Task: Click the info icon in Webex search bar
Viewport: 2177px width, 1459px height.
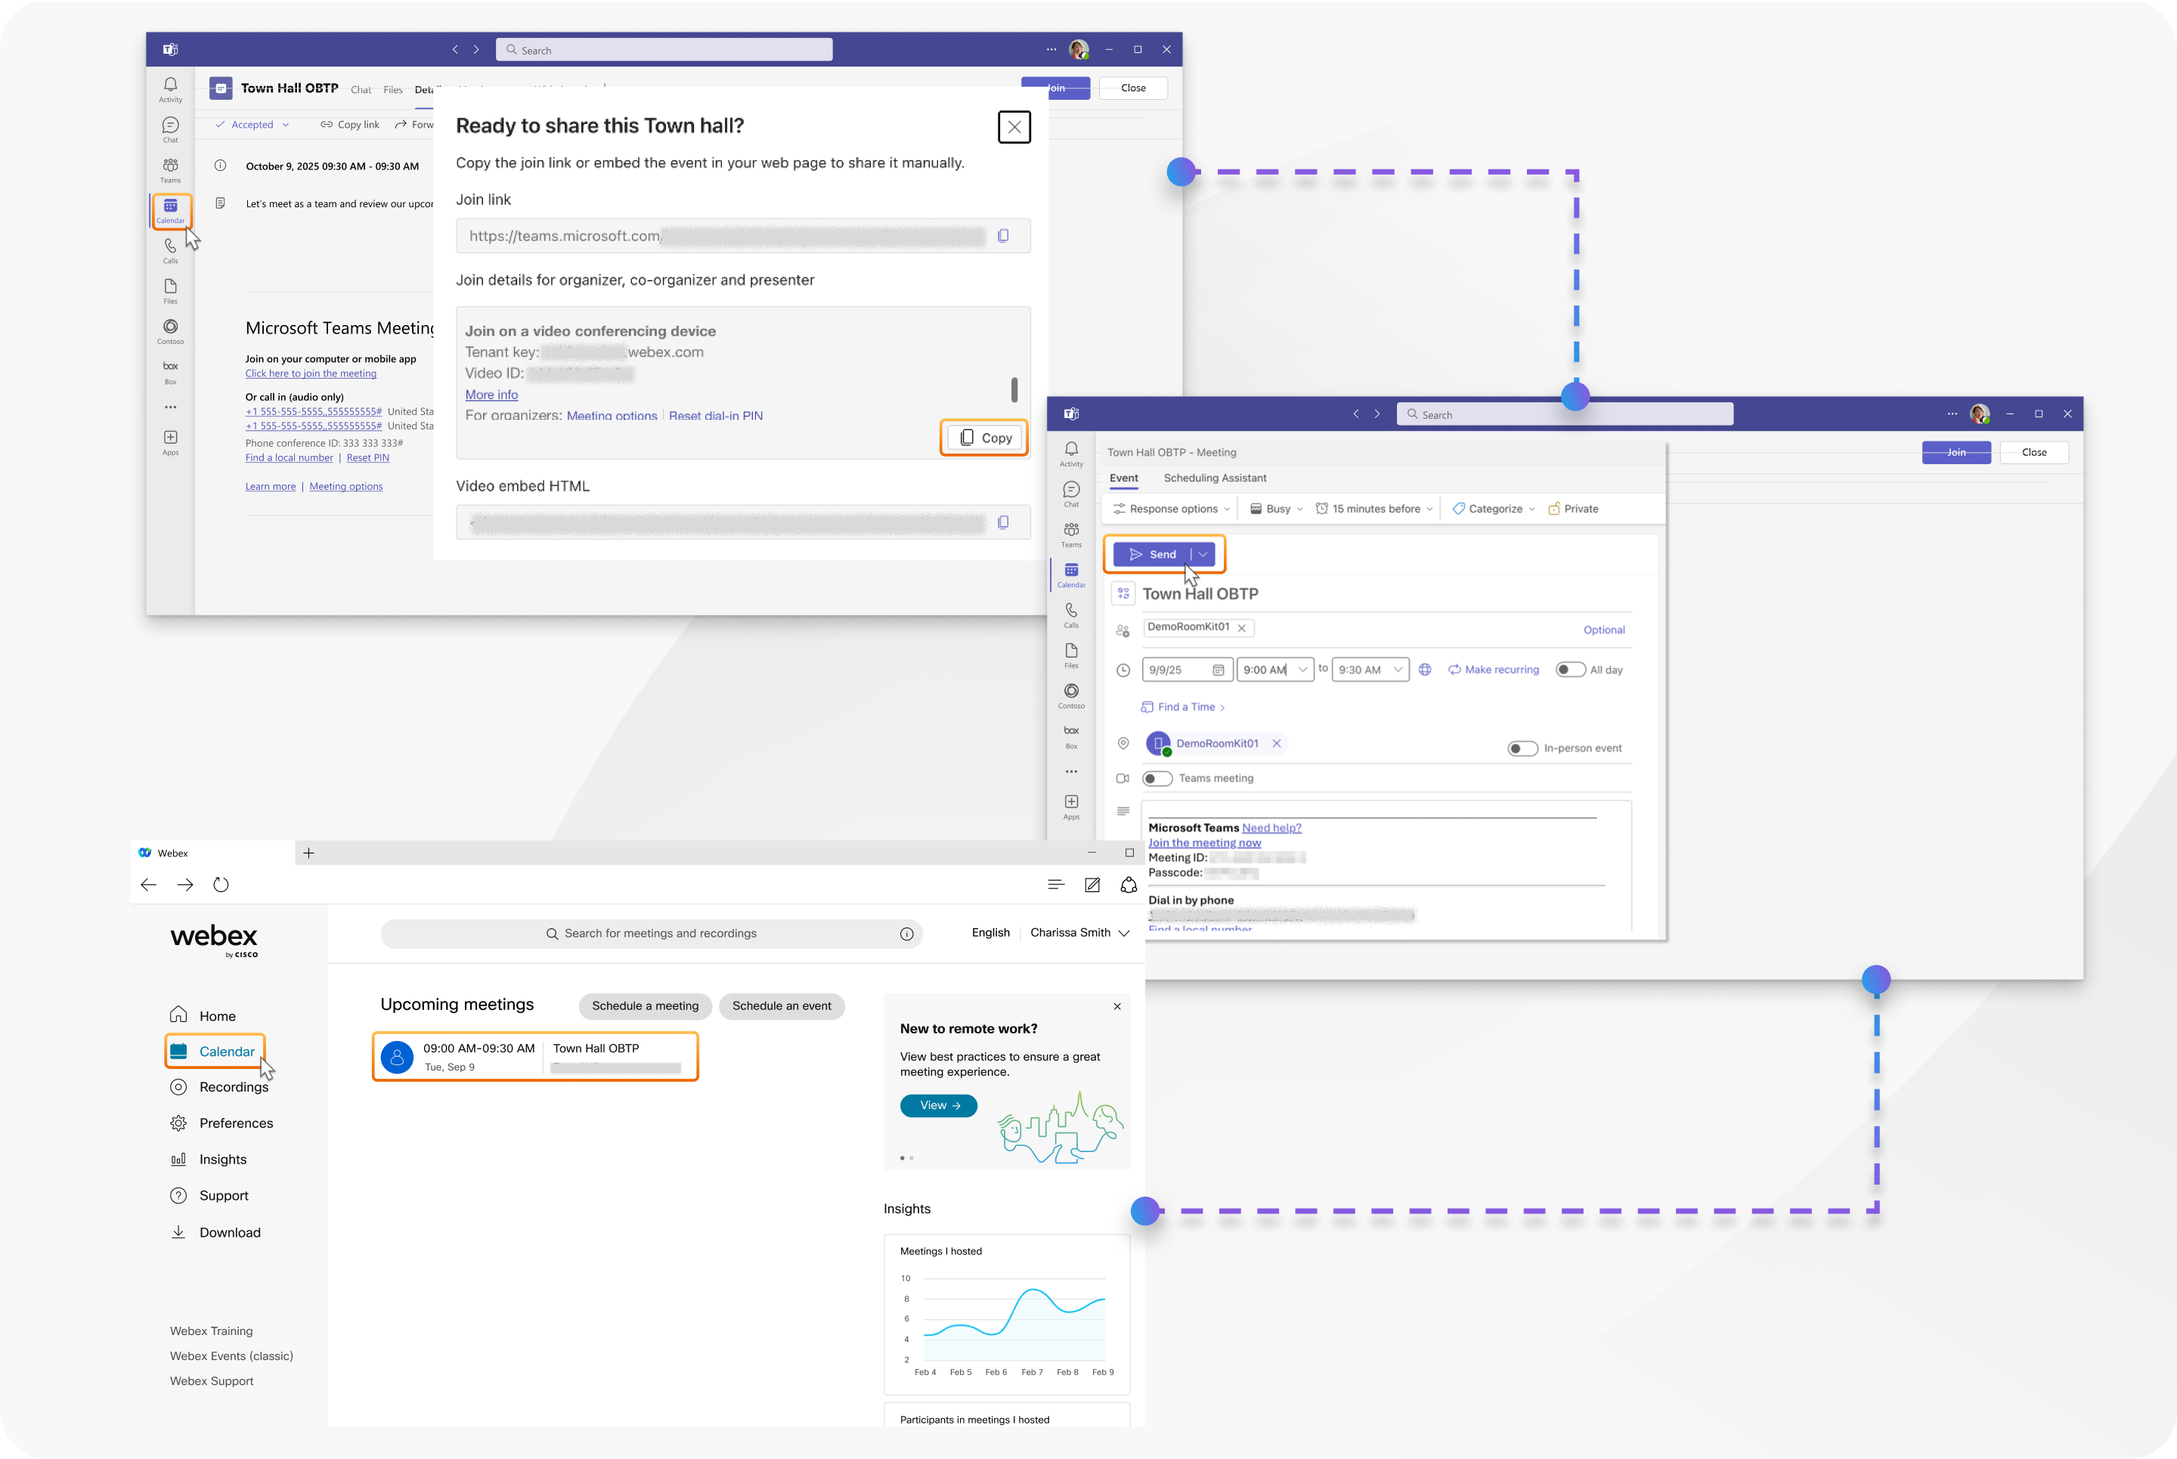Action: (906, 934)
